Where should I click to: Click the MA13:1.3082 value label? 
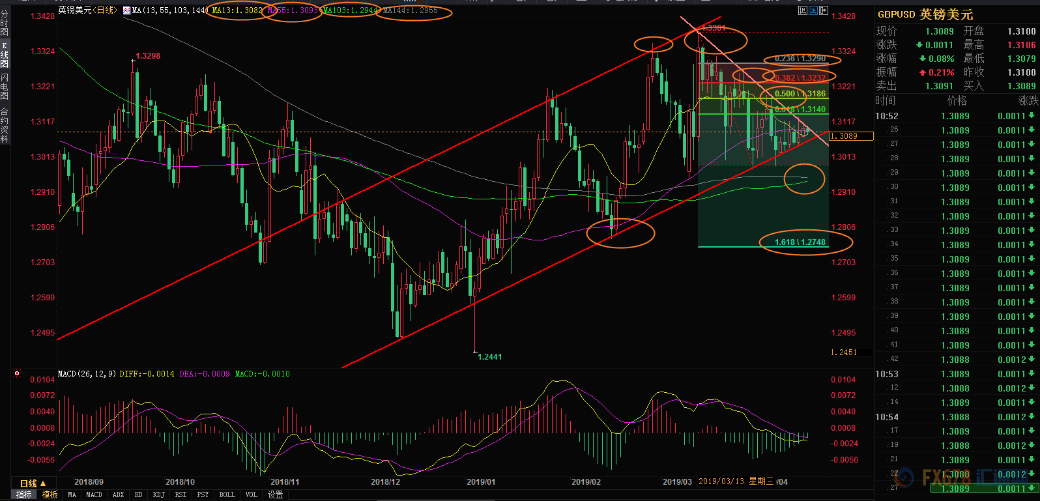tap(237, 10)
